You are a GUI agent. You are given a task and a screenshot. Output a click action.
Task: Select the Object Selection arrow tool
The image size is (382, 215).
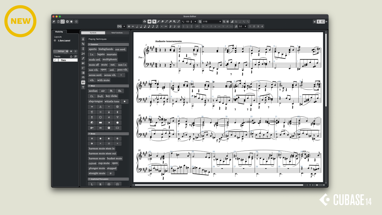pyautogui.click(x=154, y=22)
